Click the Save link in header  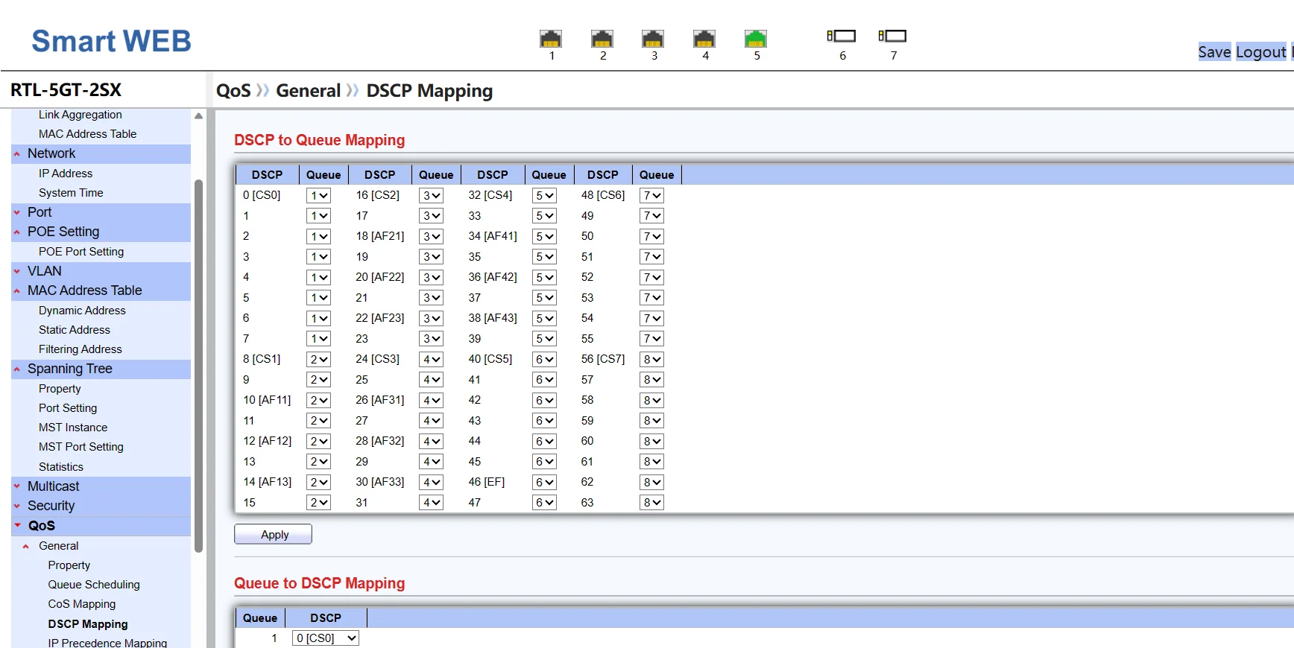pos(1213,52)
